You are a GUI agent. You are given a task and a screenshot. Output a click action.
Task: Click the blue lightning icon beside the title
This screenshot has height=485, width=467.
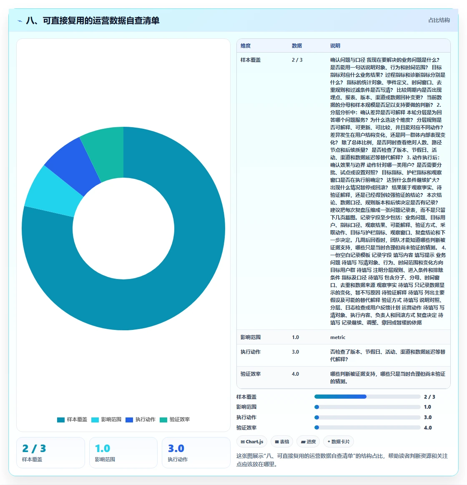(x=20, y=21)
